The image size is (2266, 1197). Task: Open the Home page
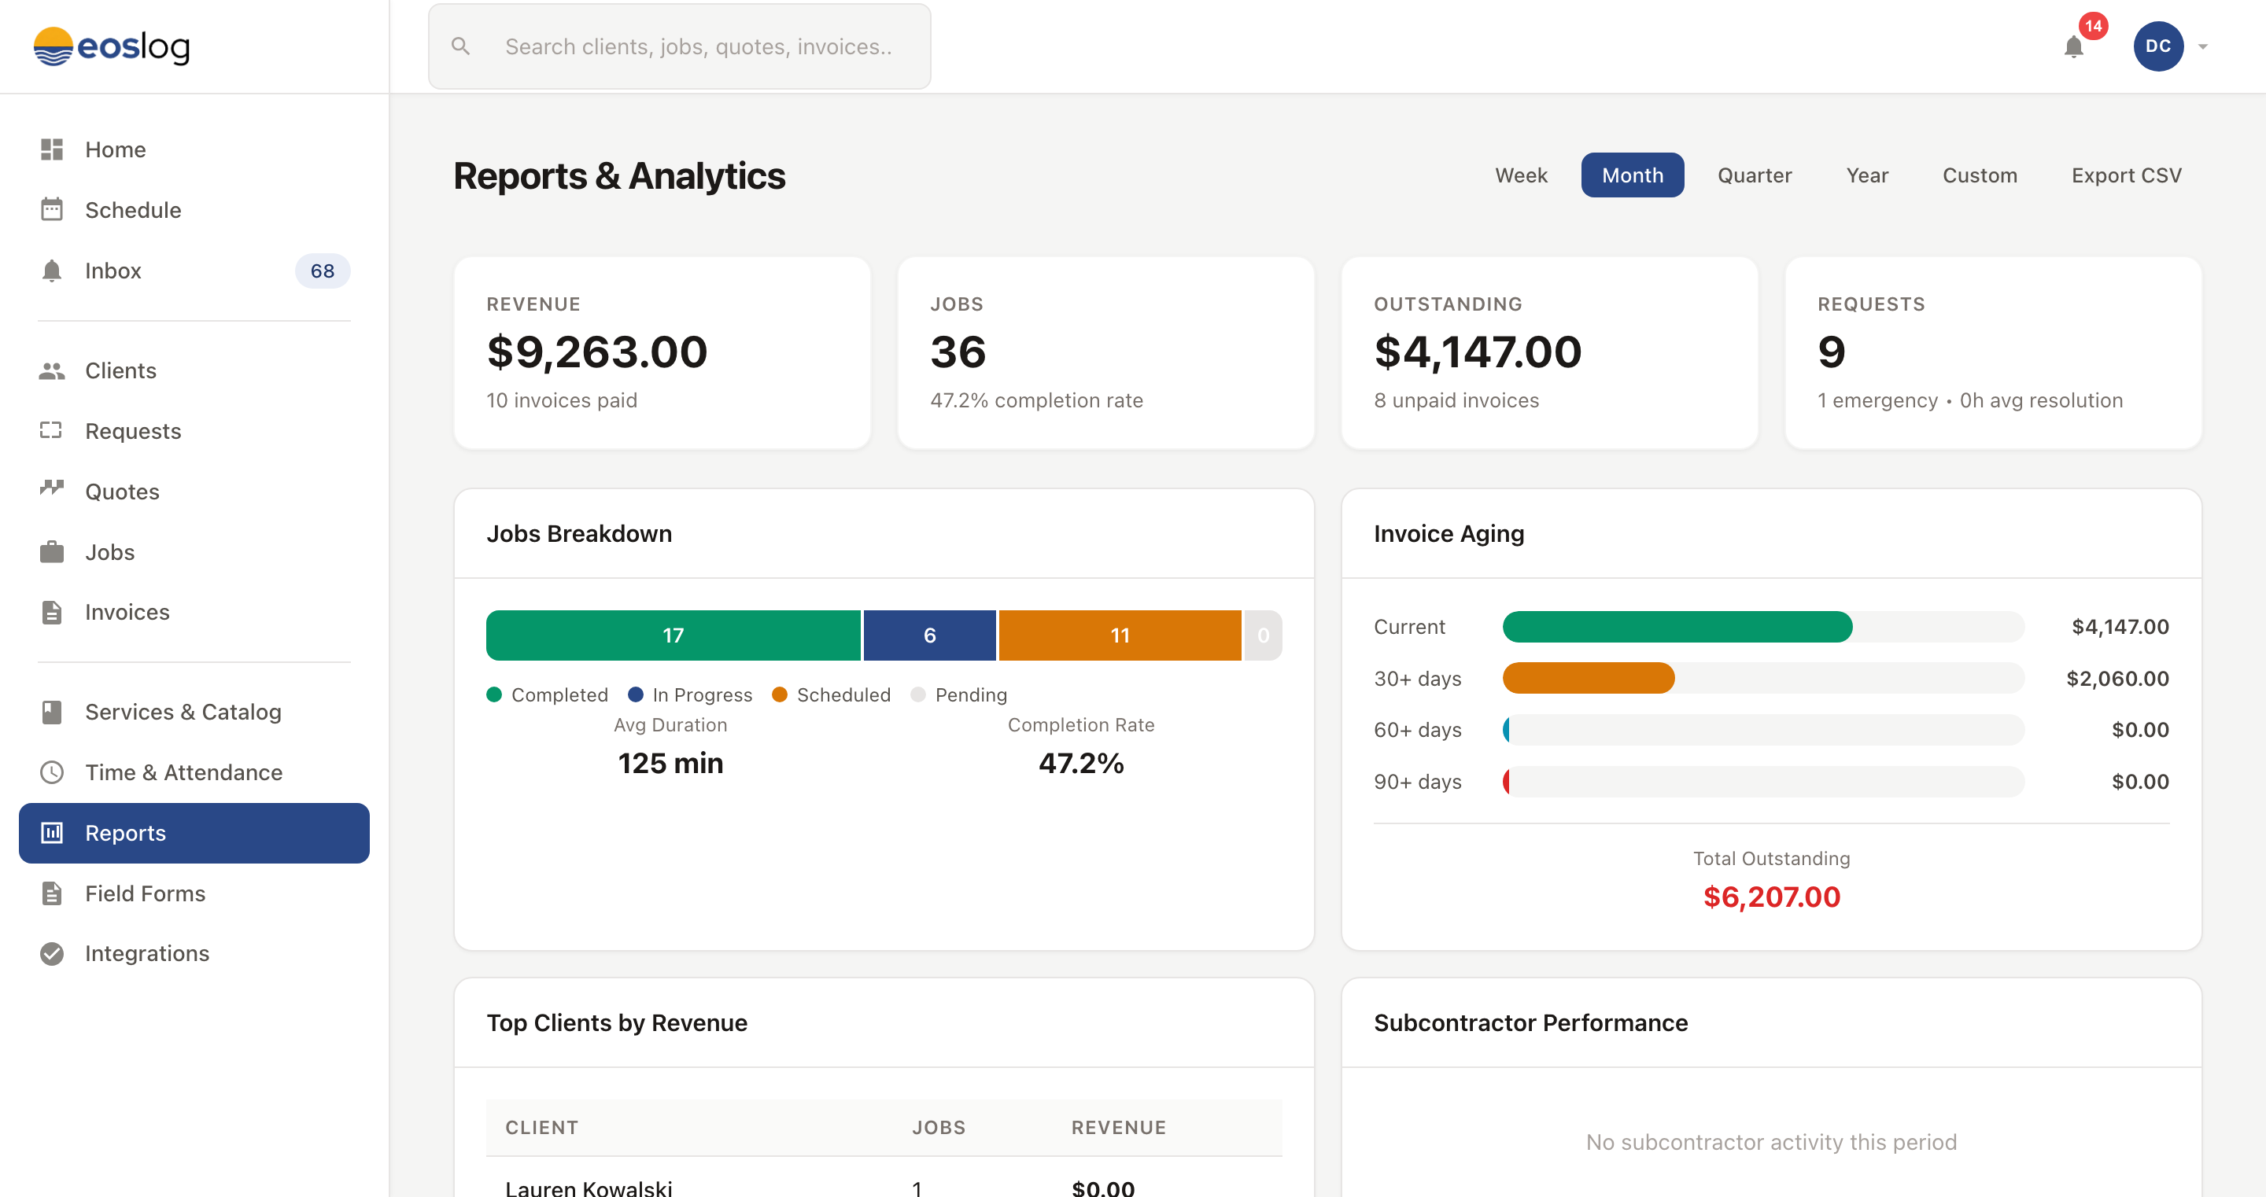point(194,149)
